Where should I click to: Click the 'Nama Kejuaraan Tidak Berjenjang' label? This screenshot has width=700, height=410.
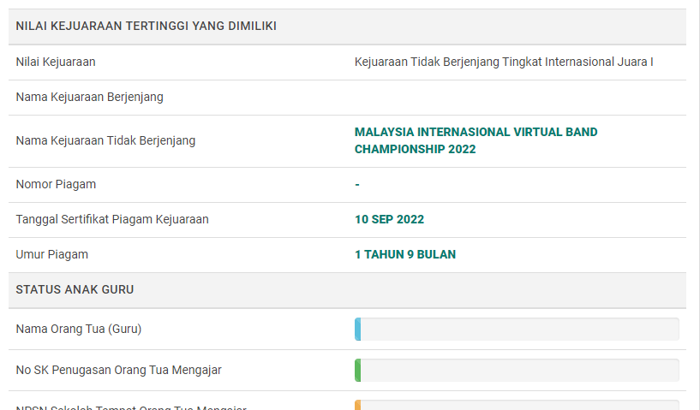[105, 141]
